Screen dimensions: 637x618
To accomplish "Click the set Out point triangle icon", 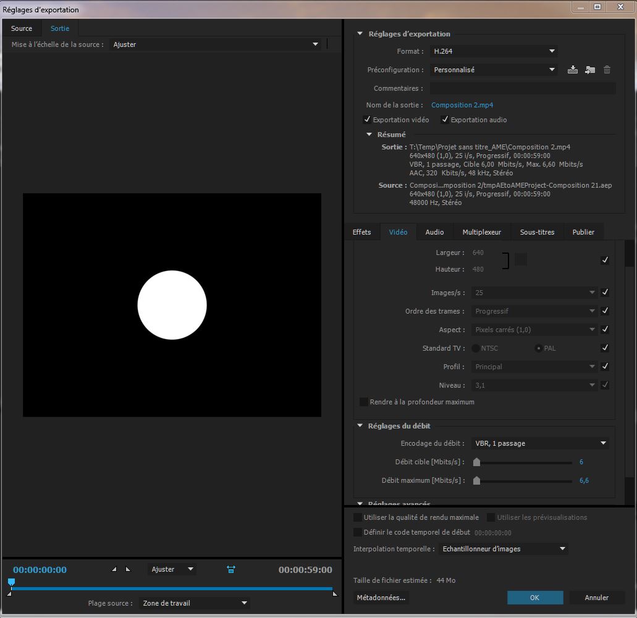I will coord(128,569).
